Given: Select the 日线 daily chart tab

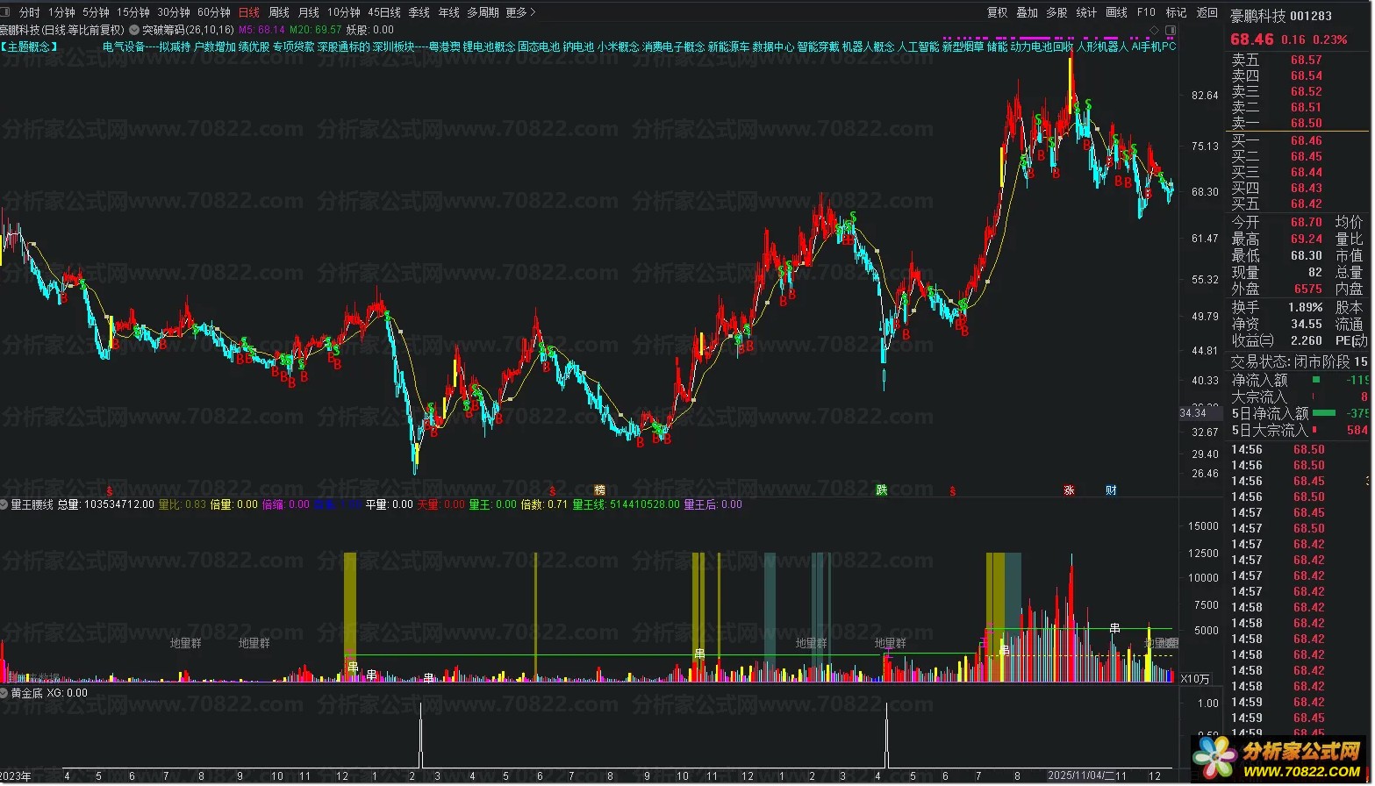Looking at the screenshot, I should pos(249,12).
